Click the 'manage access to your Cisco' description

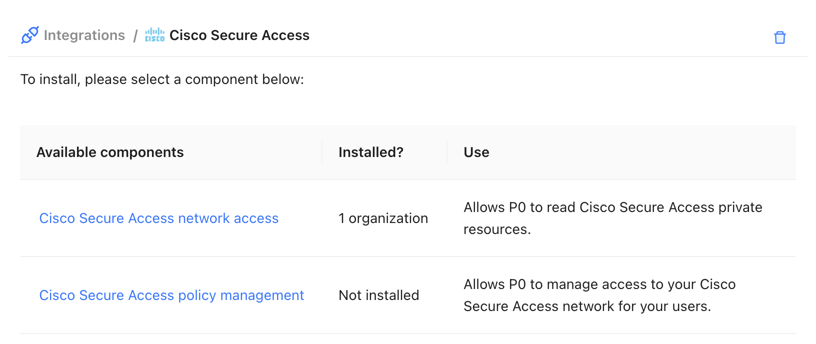click(599, 295)
